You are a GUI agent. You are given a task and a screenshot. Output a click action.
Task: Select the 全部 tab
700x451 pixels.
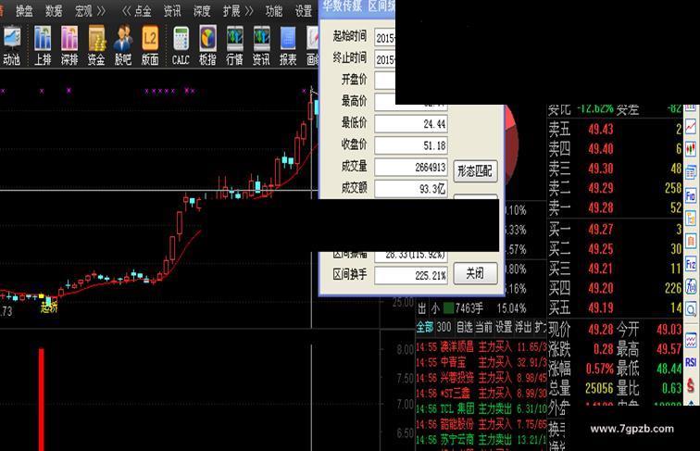tap(425, 327)
